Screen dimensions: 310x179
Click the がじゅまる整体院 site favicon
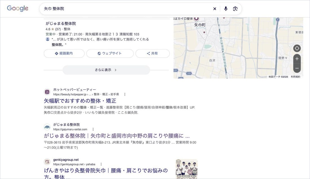pos(47,127)
